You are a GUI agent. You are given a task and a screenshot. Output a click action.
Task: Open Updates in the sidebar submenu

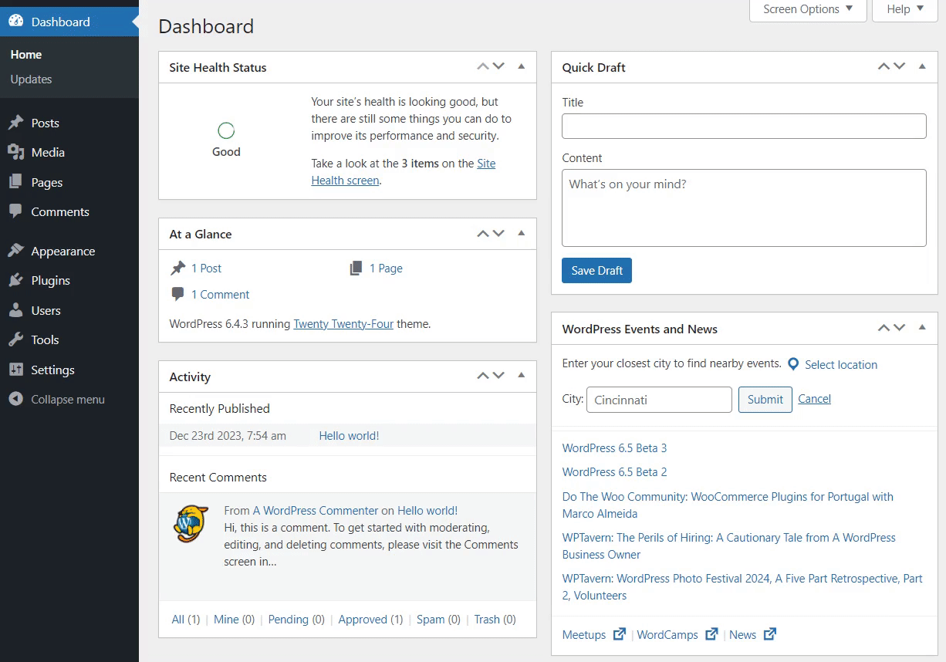coord(31,79)
